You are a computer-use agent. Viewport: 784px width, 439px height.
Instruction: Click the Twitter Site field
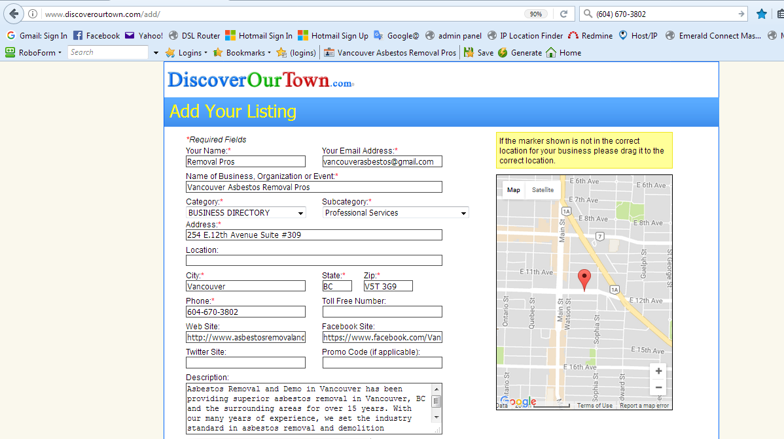245,363
